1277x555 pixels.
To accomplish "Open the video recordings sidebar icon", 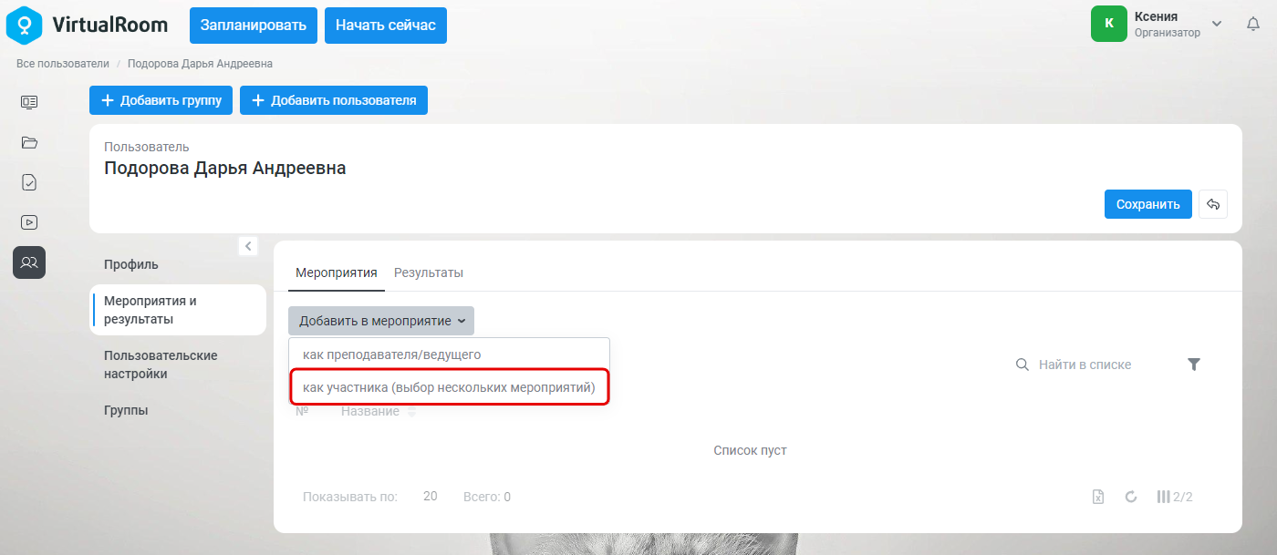I will click(29, 222).
